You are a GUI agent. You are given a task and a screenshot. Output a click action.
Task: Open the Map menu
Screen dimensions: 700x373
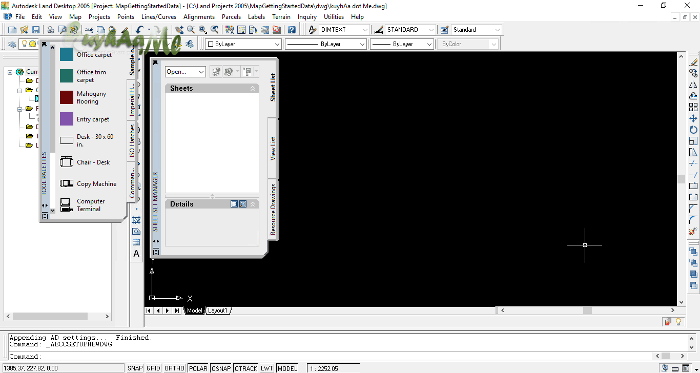point(75,17)
